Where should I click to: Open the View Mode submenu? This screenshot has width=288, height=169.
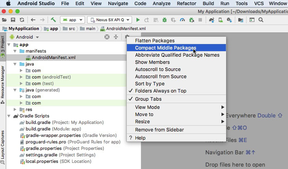coord(176,107)
